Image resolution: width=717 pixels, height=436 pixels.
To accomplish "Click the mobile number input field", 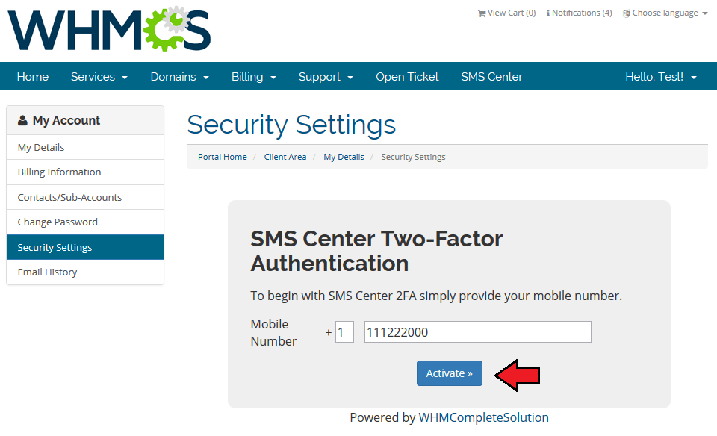I will pos(477,331).
